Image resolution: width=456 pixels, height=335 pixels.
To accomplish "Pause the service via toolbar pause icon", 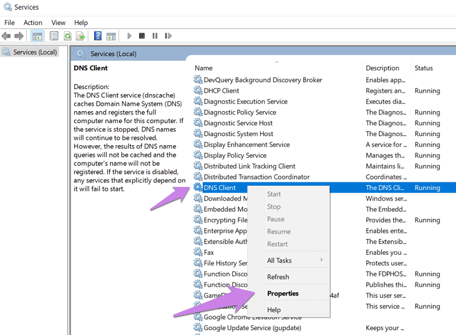I will (155, 35).
